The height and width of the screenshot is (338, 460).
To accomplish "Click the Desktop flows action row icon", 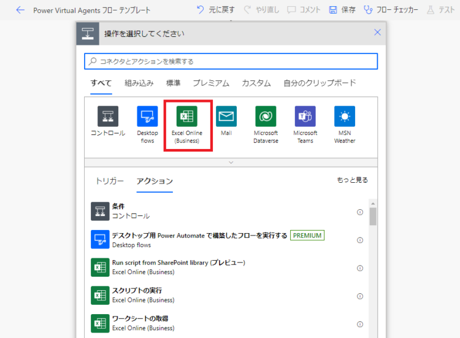I will tap(100, 239).
